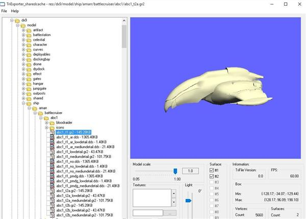Click the model scale value field
The image size is (306, 219).
pos(190,171)
